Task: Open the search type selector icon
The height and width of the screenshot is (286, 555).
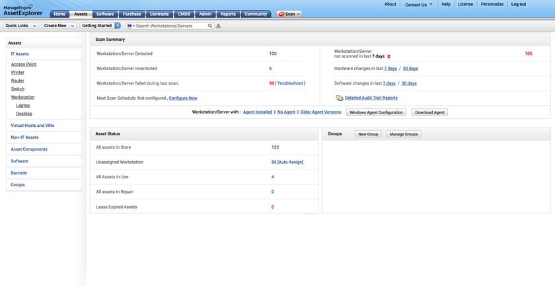Action: 131,26
